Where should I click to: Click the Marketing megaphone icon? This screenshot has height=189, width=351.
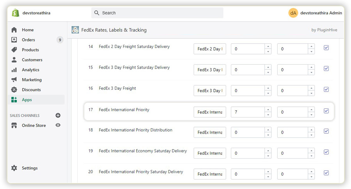(14, 79)
